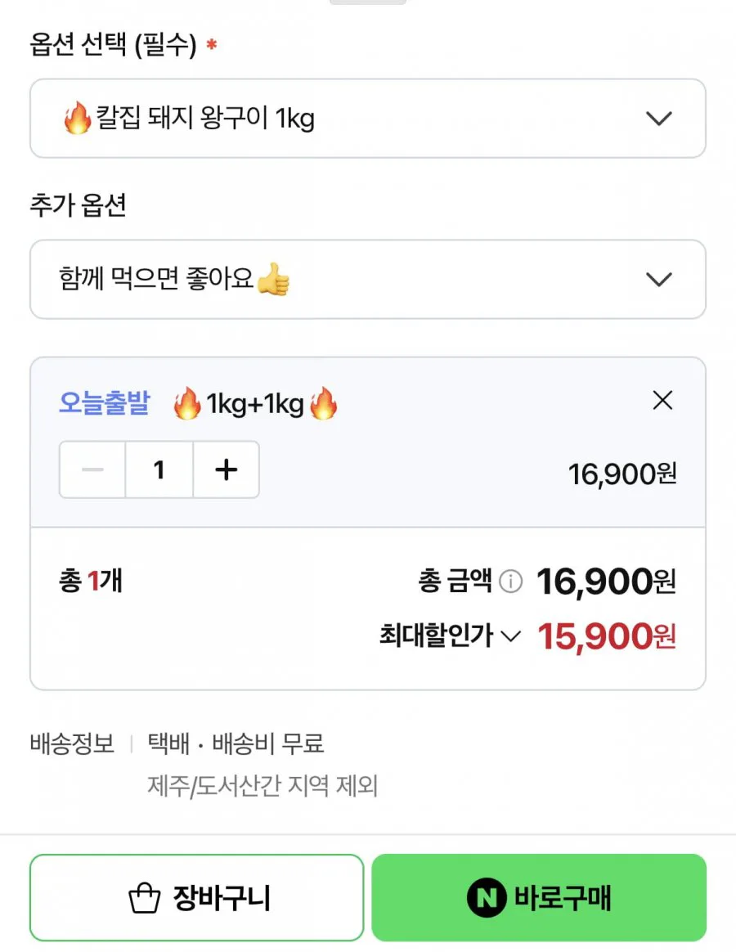This screenshot has height=952, width=736.
Task: Tap the drag handle at sheet top
Action: coord(368,2)
